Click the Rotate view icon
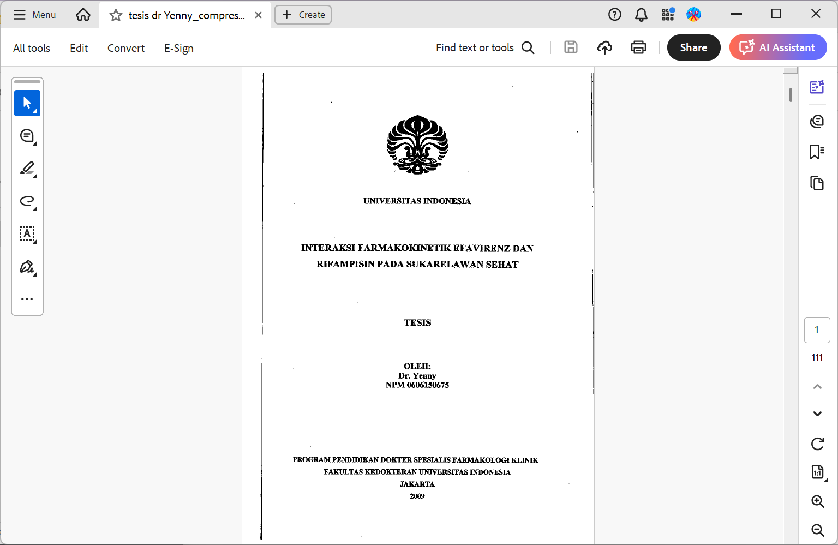This screenshot has width=838, height=545. point(817,444)
